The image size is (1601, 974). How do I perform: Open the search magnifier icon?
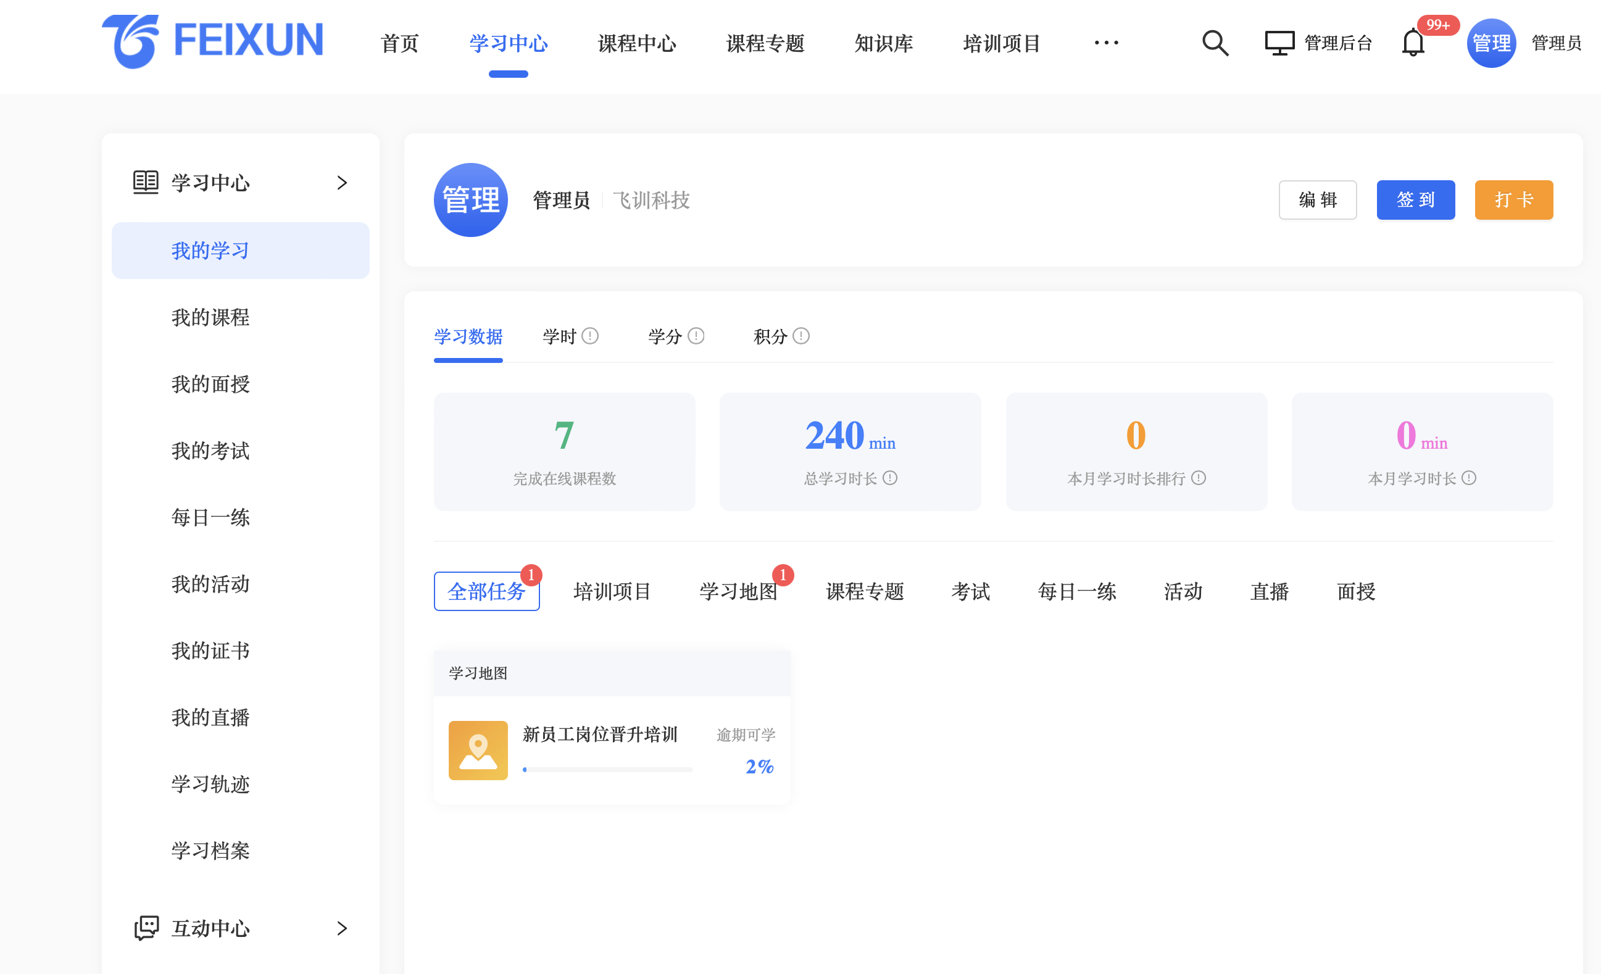point(1215,43)
